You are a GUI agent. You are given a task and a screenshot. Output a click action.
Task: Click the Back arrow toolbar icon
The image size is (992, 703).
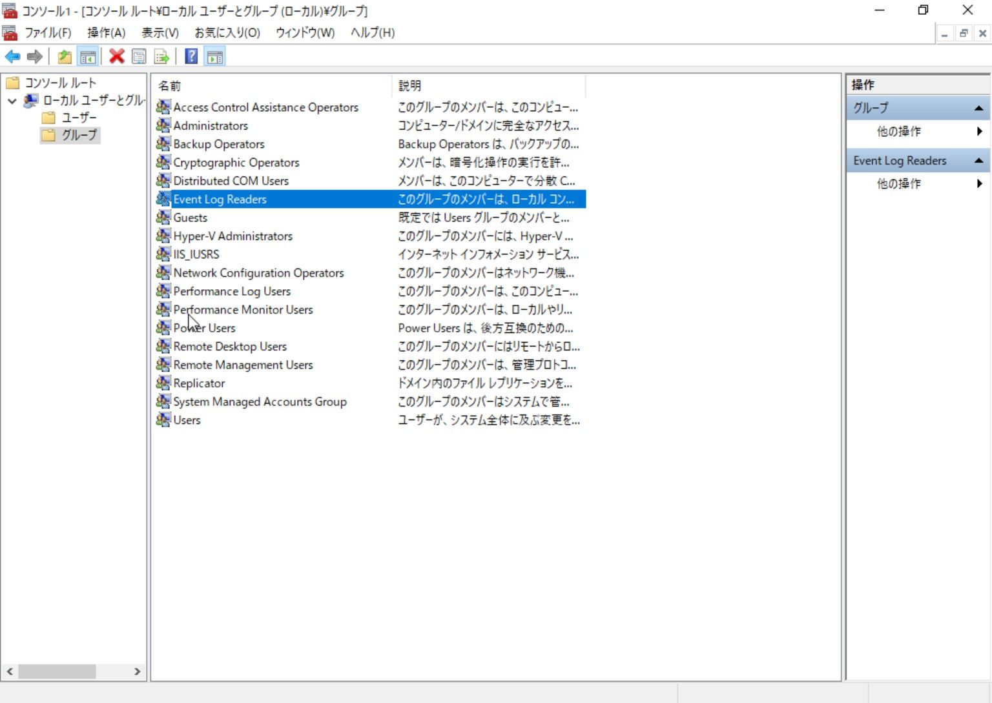click(12, 57)
